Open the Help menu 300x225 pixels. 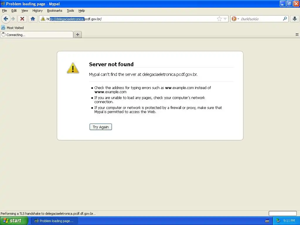(x=82, y=11)
